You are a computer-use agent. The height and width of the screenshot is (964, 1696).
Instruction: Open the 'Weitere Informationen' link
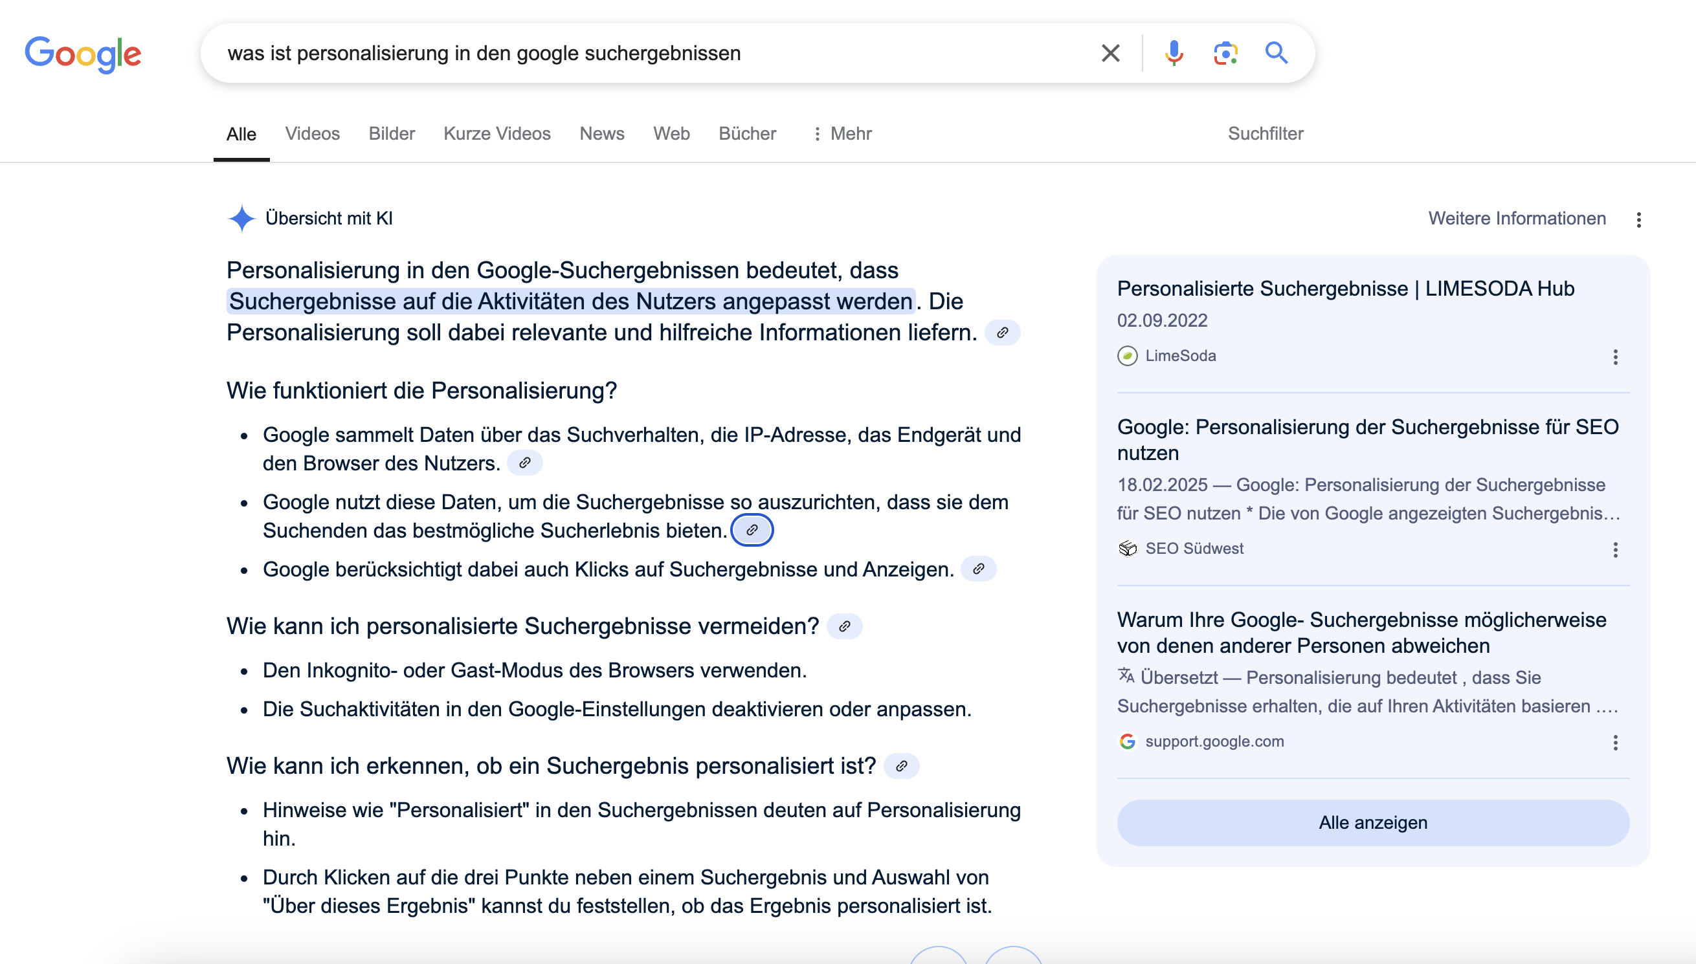1517,219
